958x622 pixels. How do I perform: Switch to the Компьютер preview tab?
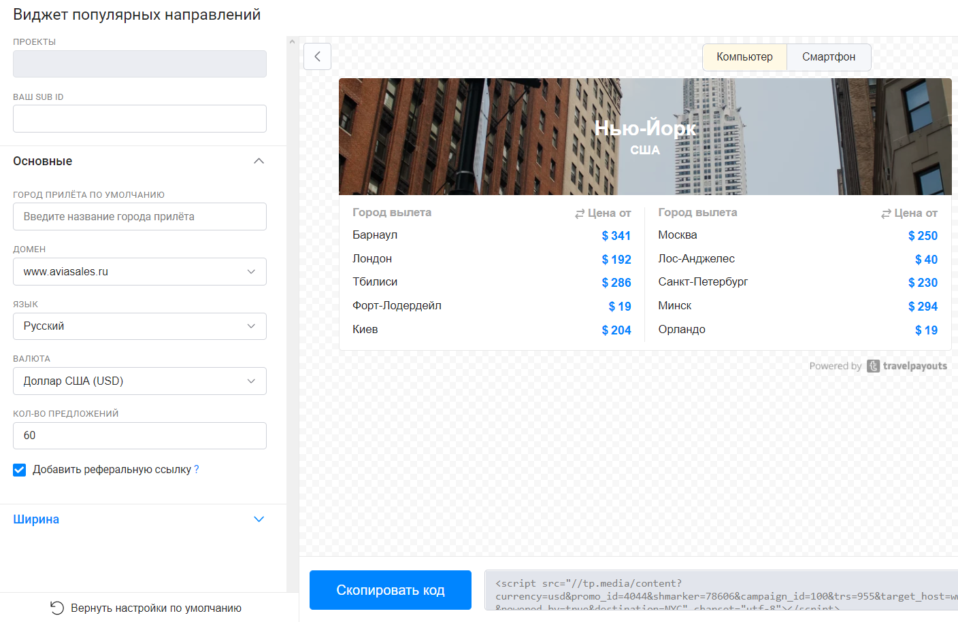[x=744, y=57]
